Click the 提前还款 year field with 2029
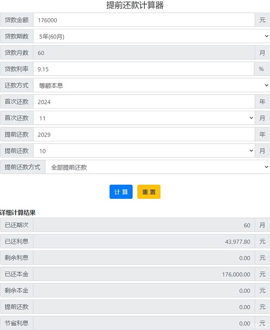Screen dimensions: 270x330 (x=144, y=135)
